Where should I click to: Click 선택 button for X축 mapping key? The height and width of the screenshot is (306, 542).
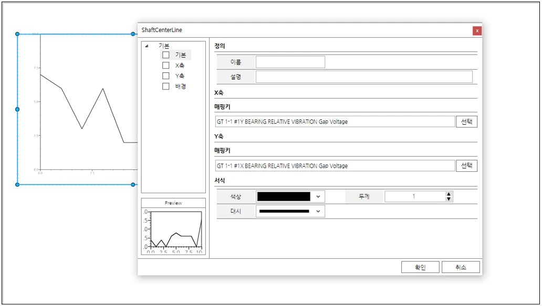[467, 122]
